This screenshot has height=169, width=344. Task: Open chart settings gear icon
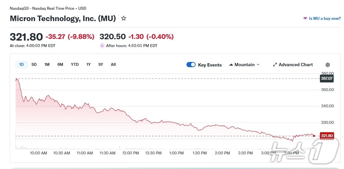[328, 65]
